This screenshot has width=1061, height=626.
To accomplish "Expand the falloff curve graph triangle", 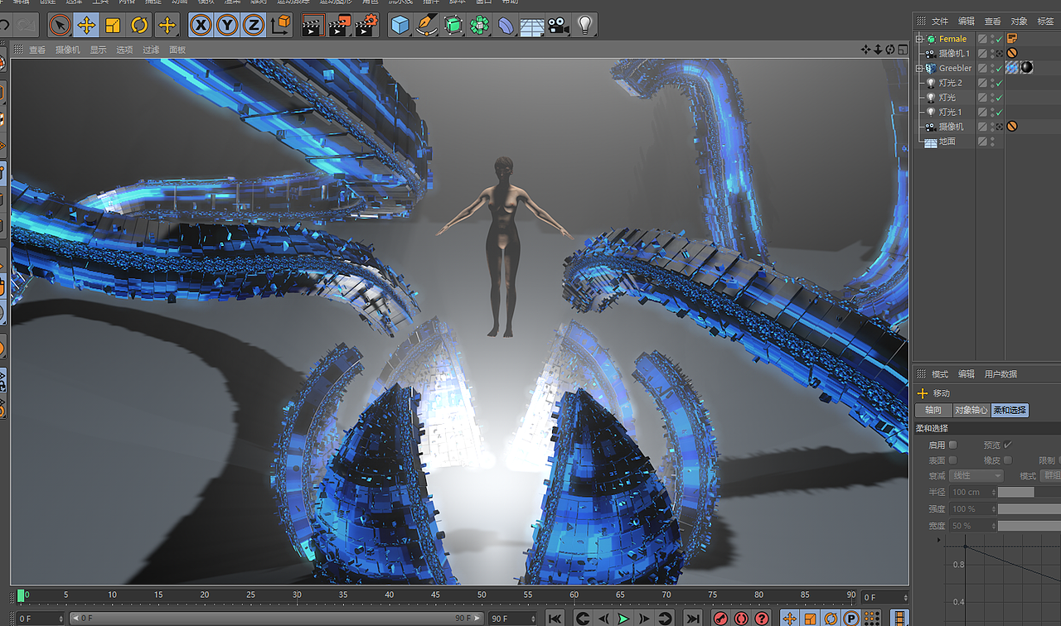I will click(938, 540).
